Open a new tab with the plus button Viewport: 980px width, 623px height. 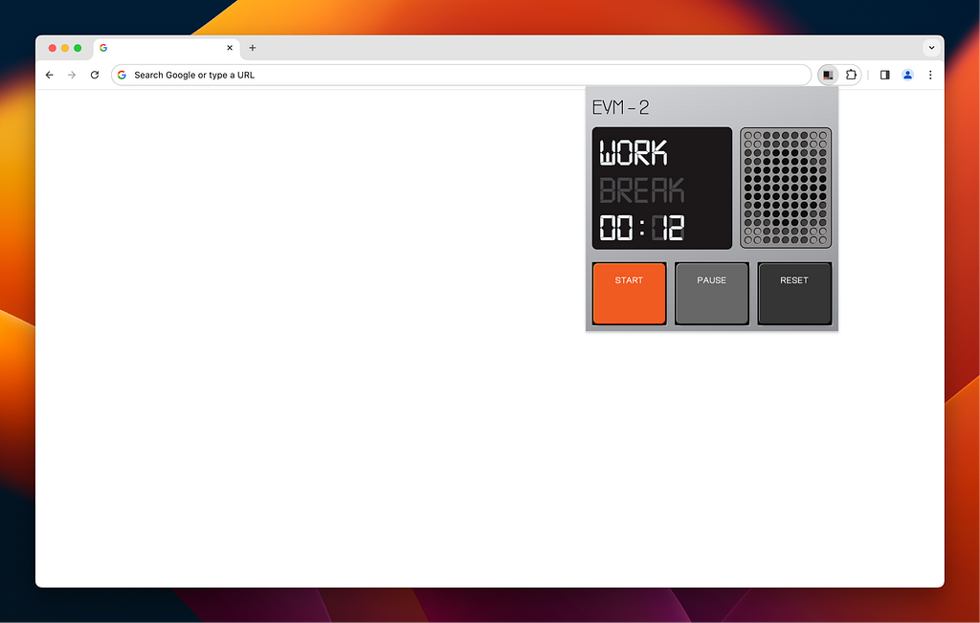[x=252, y=47]
